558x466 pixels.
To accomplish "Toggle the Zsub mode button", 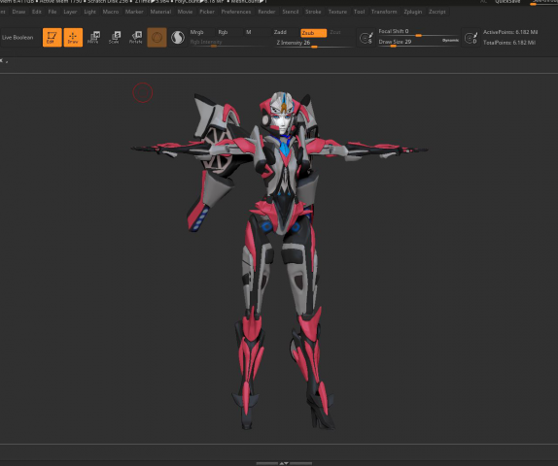I will pyautogui.click(x=314, y=33).
